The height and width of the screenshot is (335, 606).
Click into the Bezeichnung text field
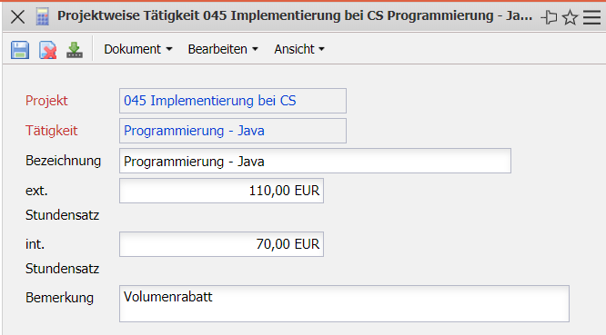(x=315, y=161)
